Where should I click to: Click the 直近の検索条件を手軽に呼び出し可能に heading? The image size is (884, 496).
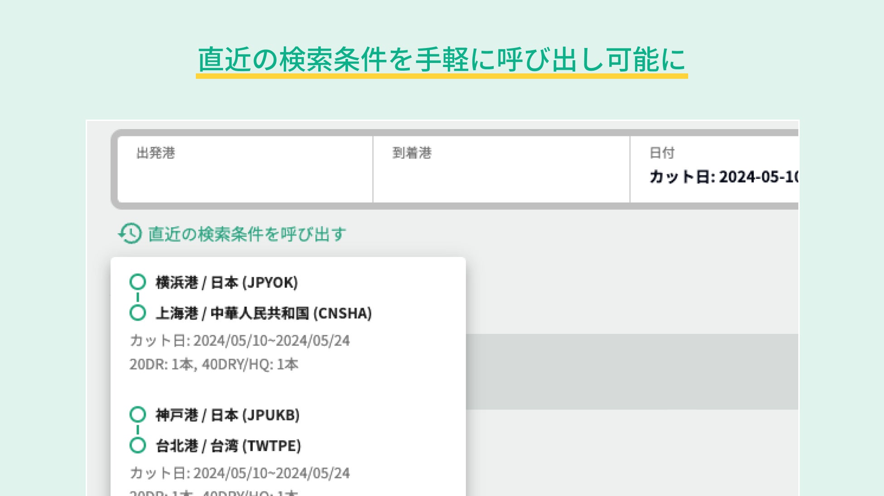point(442,60)
